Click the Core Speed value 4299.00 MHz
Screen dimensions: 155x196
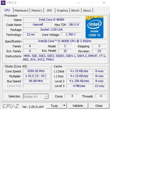coord(36,71)
